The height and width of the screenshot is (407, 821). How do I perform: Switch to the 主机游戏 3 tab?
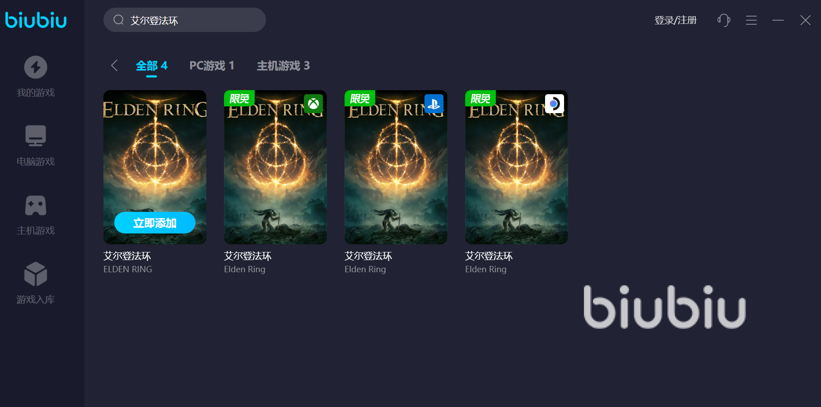pyautogui.click(x=283, y=66)
